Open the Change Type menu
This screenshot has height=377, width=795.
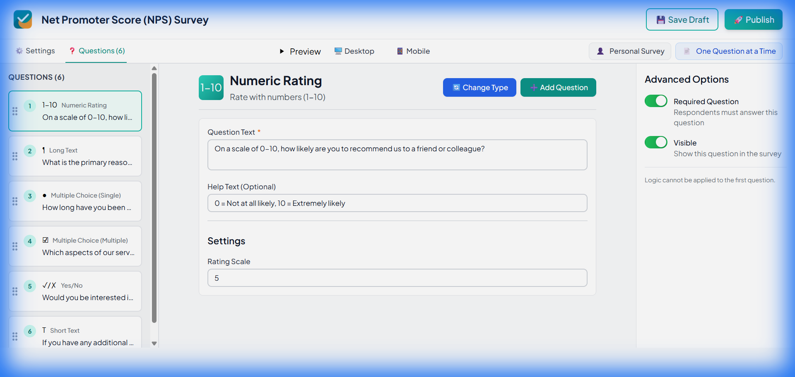pos(479,88)
